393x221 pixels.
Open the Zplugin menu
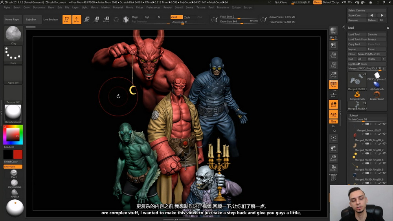point(236,7)
